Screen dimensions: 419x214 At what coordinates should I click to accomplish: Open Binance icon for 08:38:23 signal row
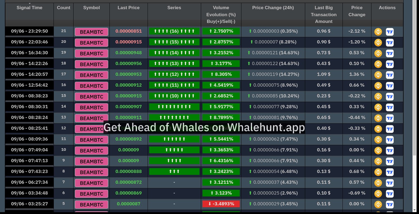click(378, 97)
